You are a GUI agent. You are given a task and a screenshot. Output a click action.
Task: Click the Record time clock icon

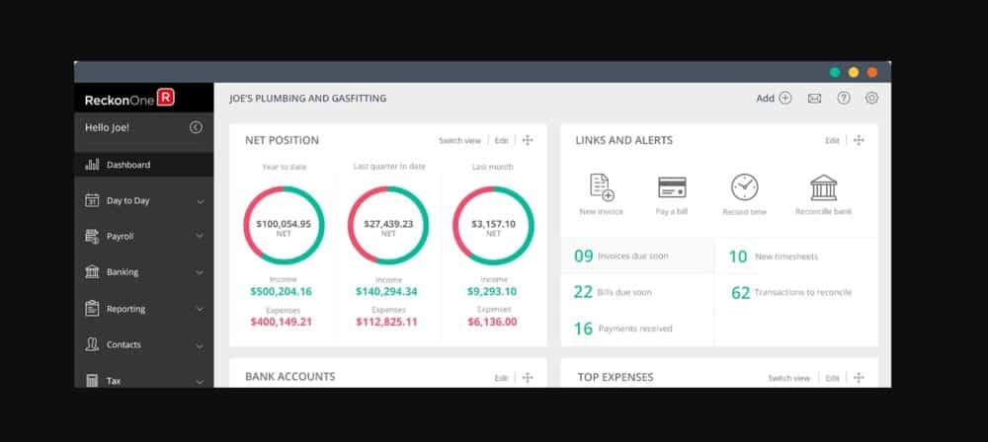(x=744, y=187)
